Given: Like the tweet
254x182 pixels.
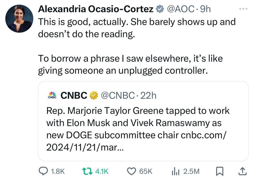Looking at the screenshot, I should [x=132, y=172].
